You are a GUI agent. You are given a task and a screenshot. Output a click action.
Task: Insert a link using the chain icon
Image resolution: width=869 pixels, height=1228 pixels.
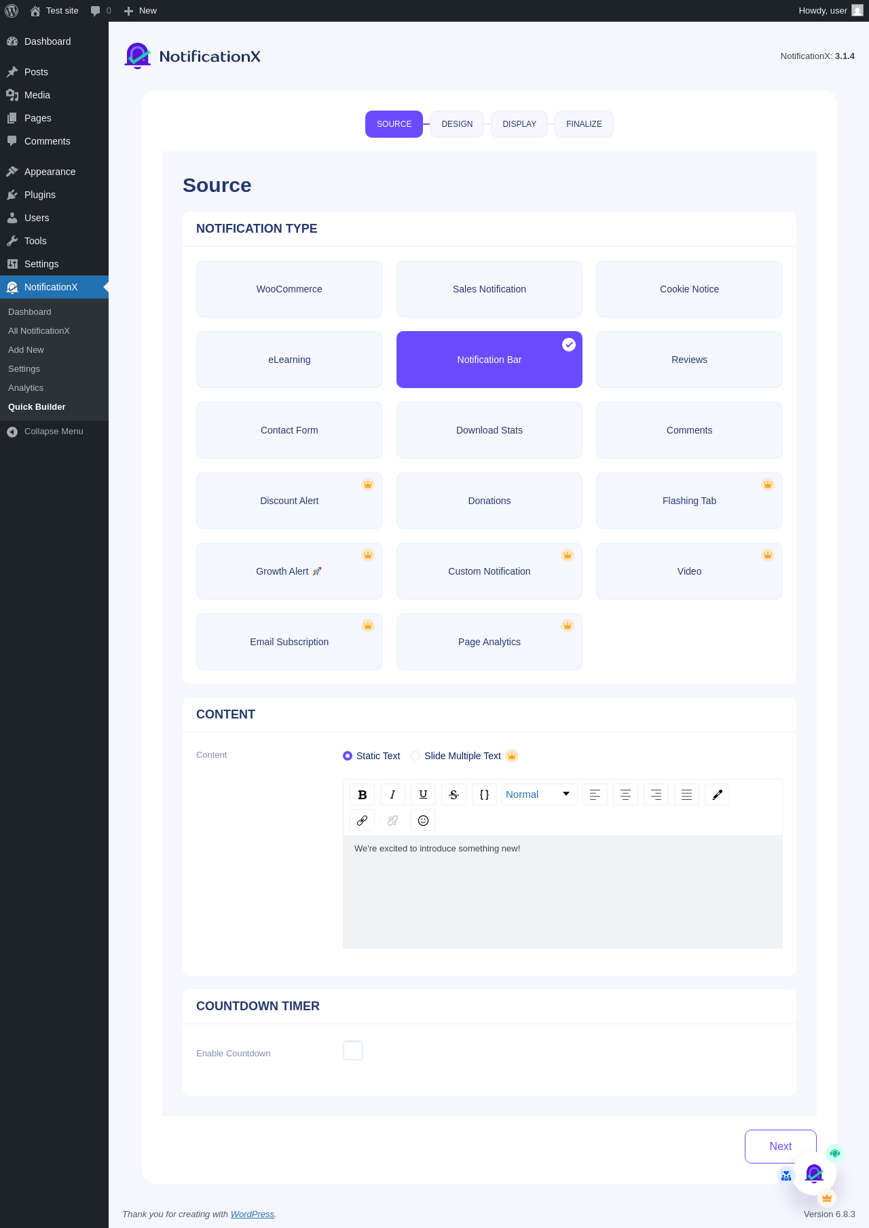[x=363, y=820]
